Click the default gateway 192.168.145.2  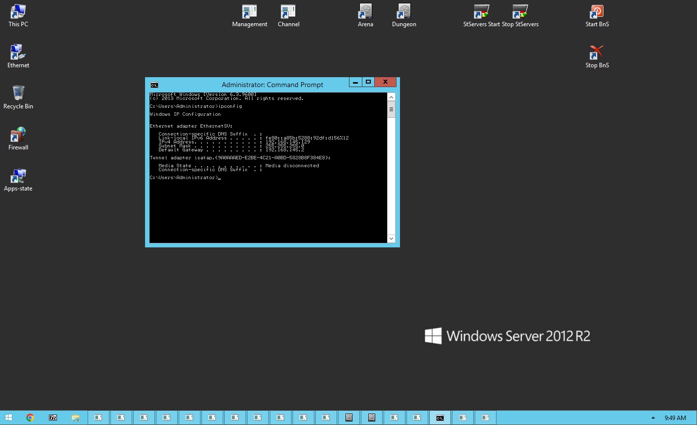point(285,150)
